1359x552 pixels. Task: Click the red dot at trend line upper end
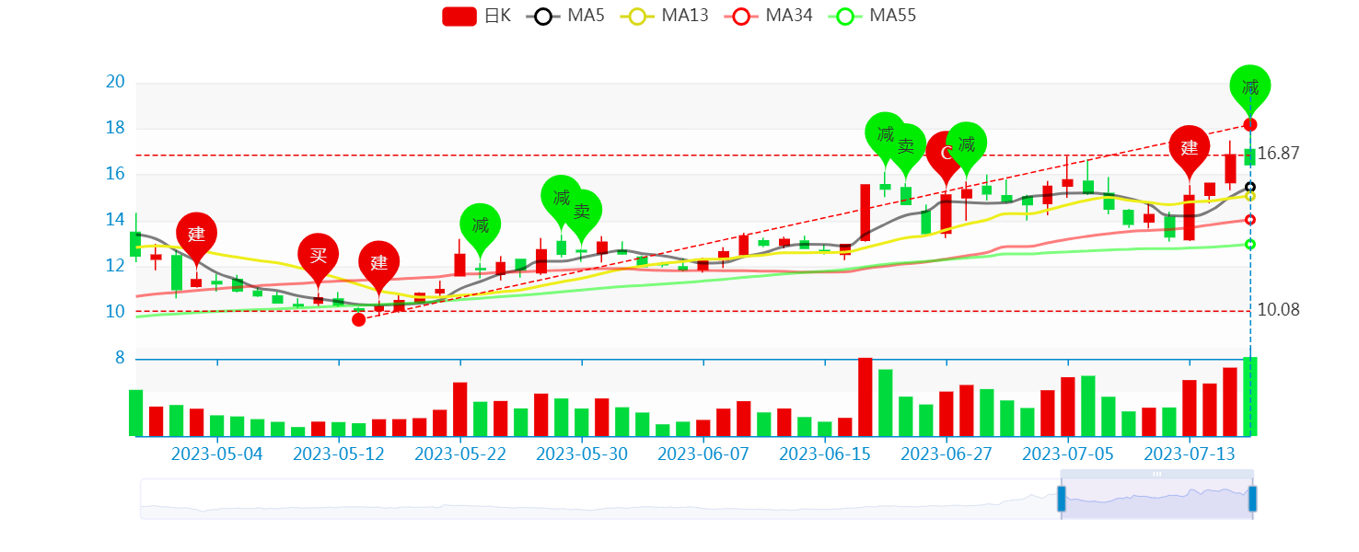pos(1250,124)
